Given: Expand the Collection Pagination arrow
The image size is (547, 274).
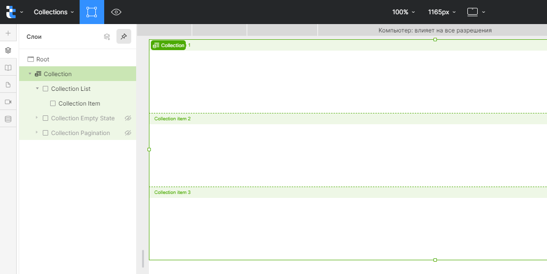Looking at the screenshot, I should click(37, 133).
